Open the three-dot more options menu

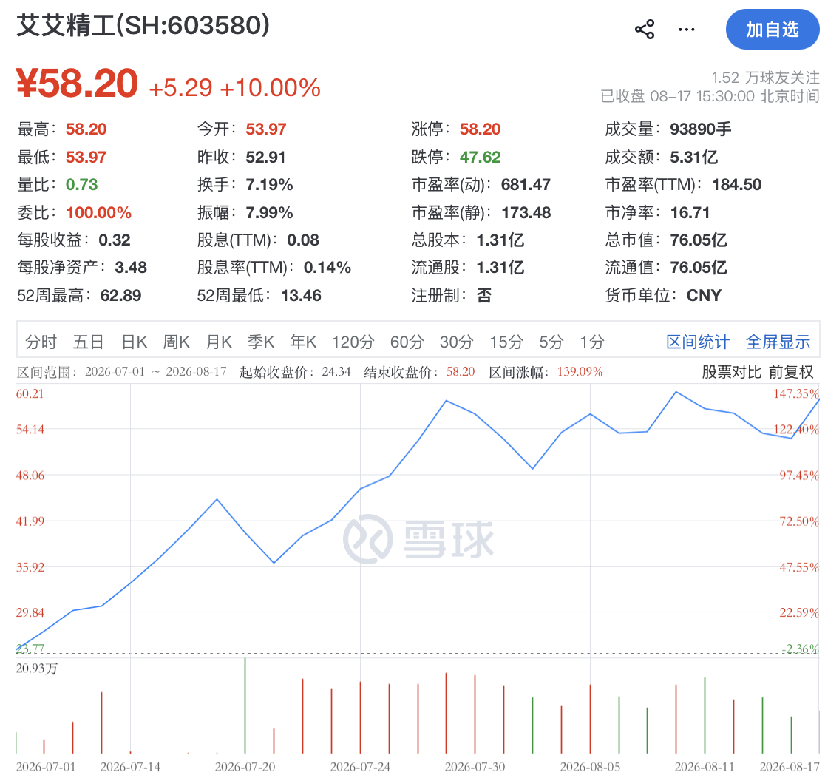click(687, 30)
